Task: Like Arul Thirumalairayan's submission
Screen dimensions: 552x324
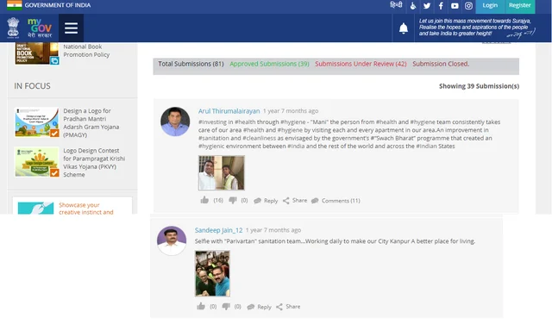Action: tap(204, 200)
